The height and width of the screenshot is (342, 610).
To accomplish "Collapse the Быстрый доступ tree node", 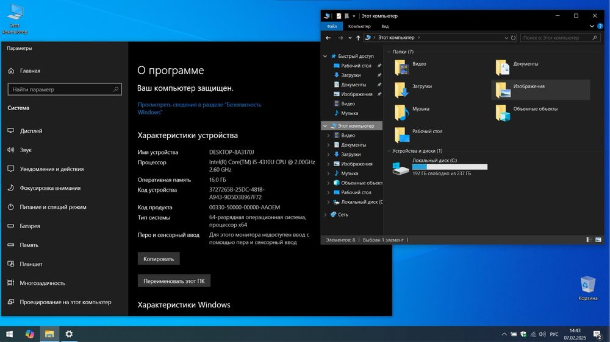I will click(325, 56).
